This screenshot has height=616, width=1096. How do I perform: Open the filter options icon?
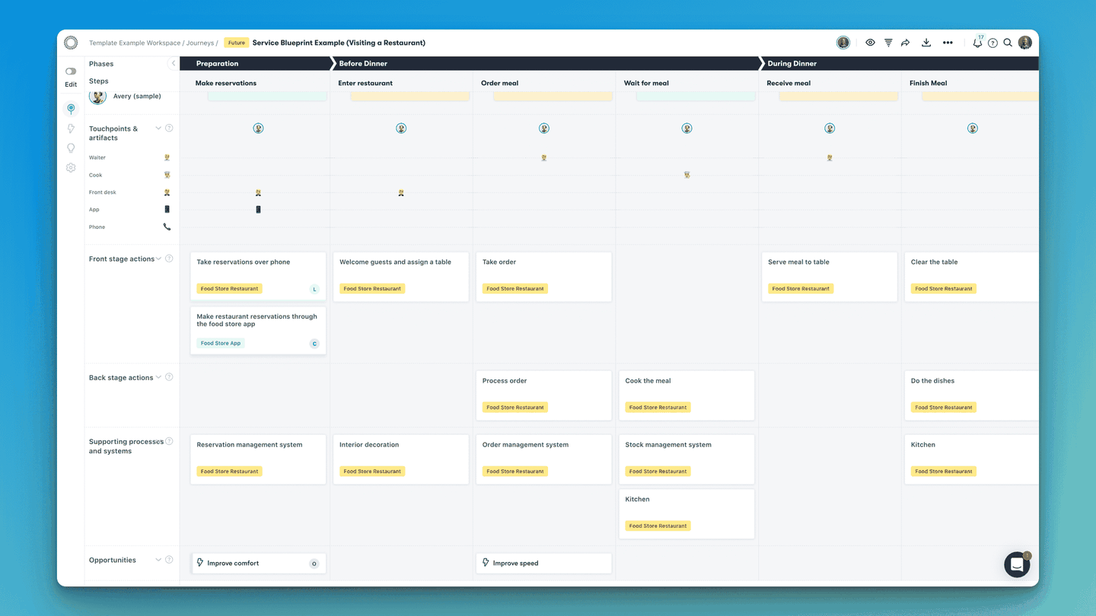[888, 43]
